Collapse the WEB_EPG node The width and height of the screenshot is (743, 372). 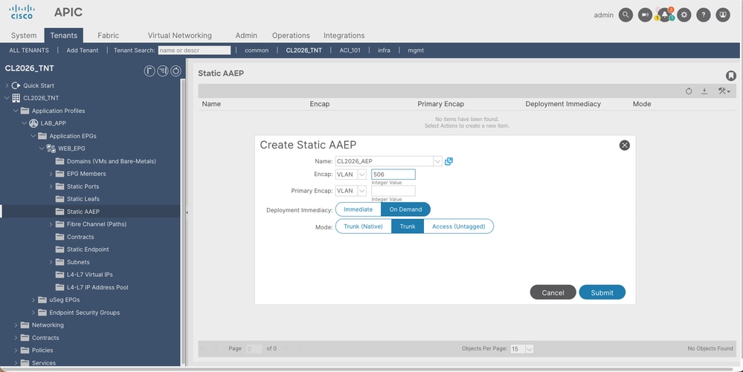pyautogui.click(x=42, y=149)
